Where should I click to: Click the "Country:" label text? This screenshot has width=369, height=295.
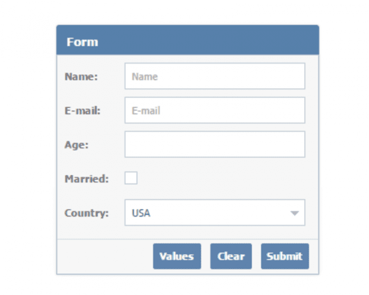click(x=86, y=213)
